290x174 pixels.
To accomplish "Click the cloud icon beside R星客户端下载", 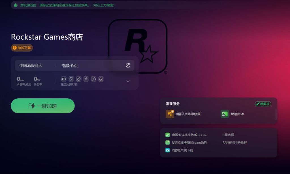I will [x=168, y=150].
